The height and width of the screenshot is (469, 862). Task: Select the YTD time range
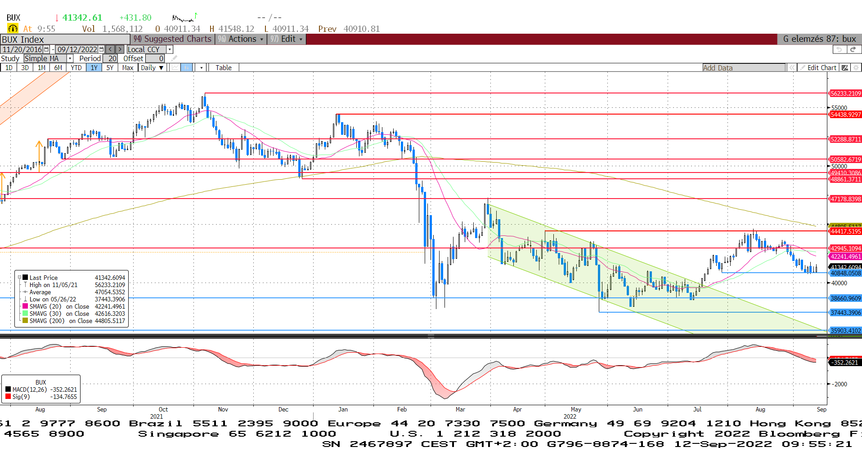click(76, 67)
